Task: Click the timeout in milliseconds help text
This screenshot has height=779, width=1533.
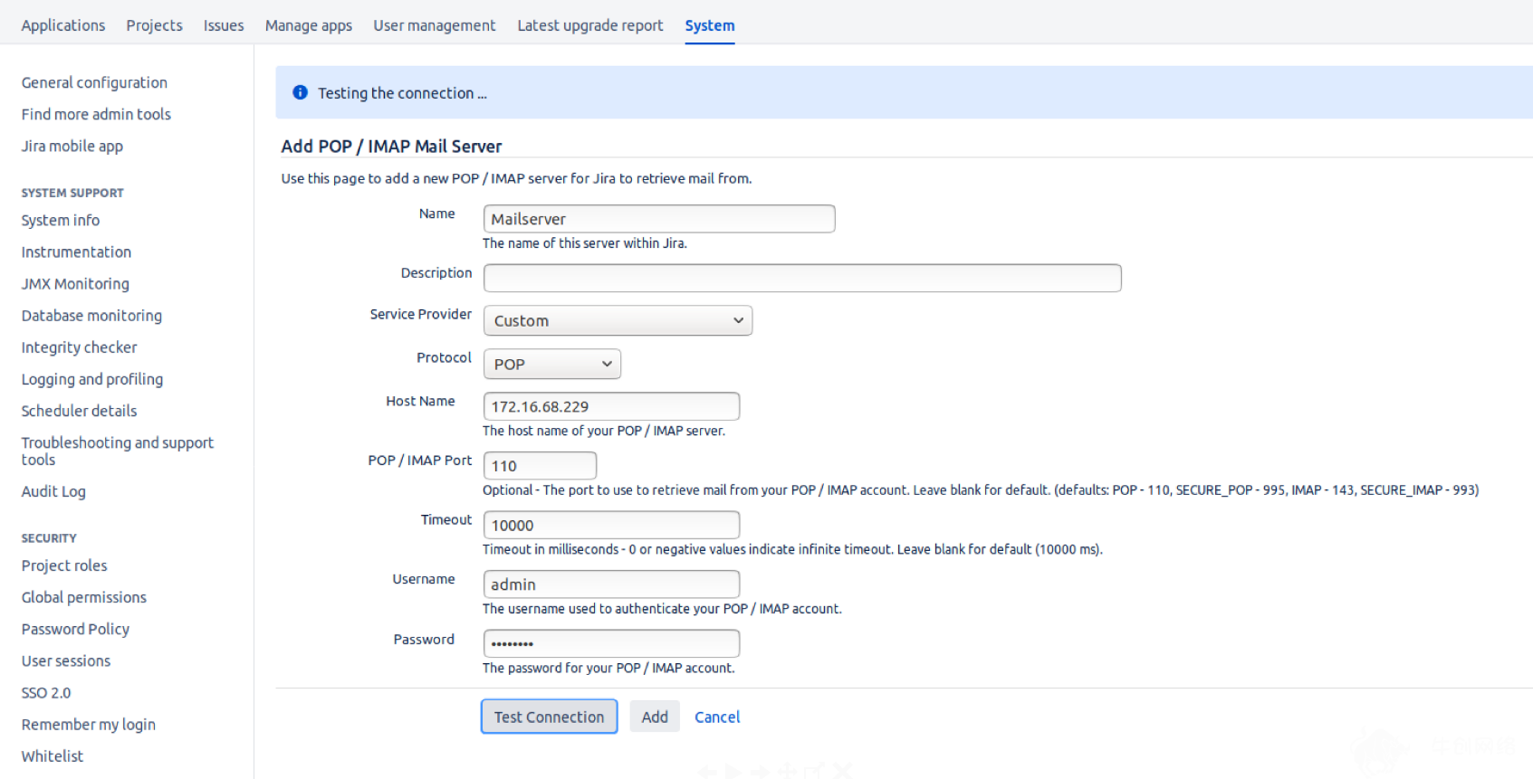Action: pos(792,549)
